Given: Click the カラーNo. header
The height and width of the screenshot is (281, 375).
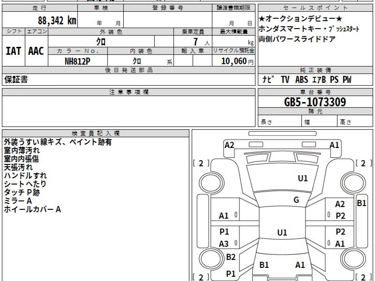Looking at the screenshot, I should click(78, 51).
